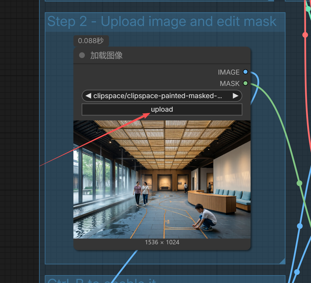
Task: Collapse the 加载图像 node using its title dot
Action: (82, 55)
